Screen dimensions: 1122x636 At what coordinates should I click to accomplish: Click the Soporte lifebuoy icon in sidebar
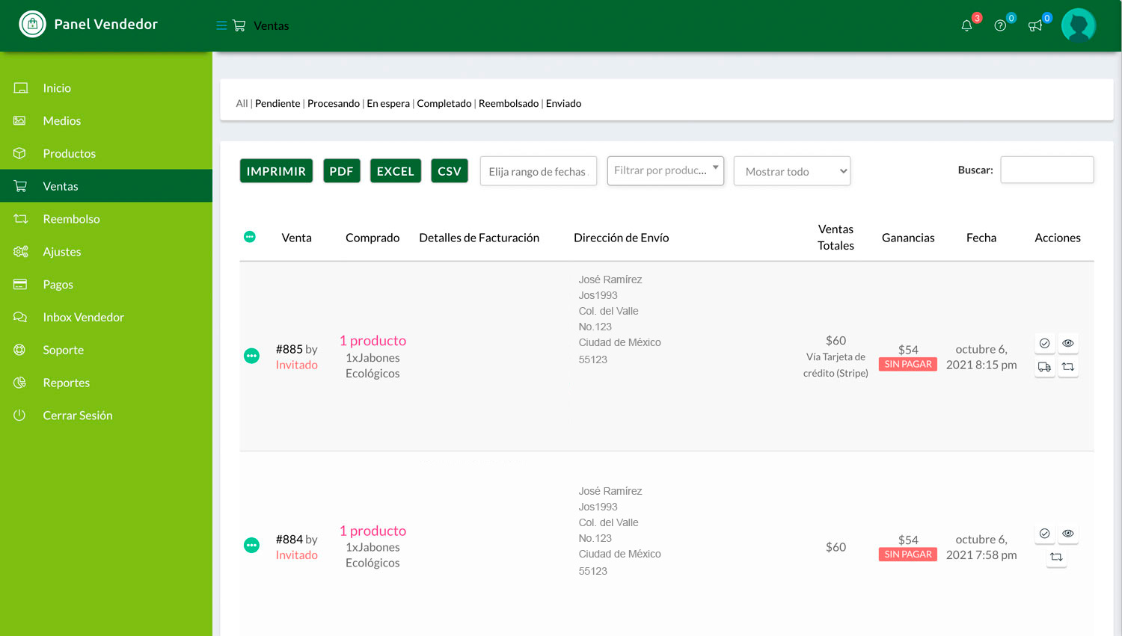tap(20, 350)
